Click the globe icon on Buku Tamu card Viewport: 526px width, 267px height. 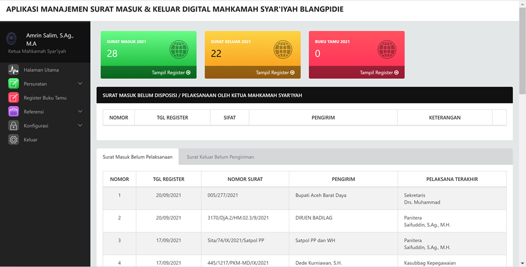coord(387,50)
